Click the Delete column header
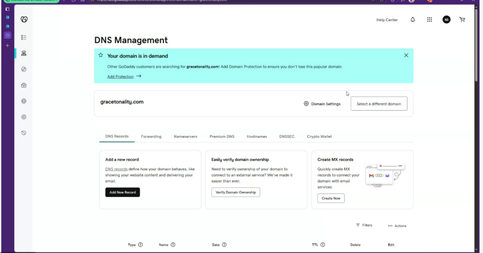 (355, 245)
